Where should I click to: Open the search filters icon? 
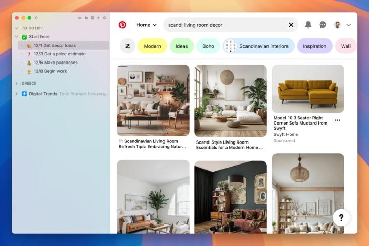point(128,46)
